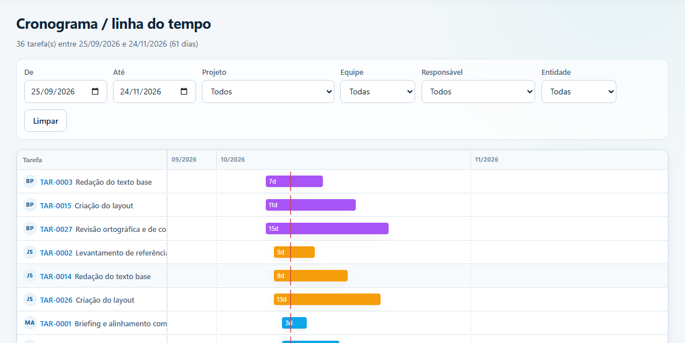Viewport: 685px width, 343px height.
Task: Open task link TAR-0001
Action: coord(55,323)
